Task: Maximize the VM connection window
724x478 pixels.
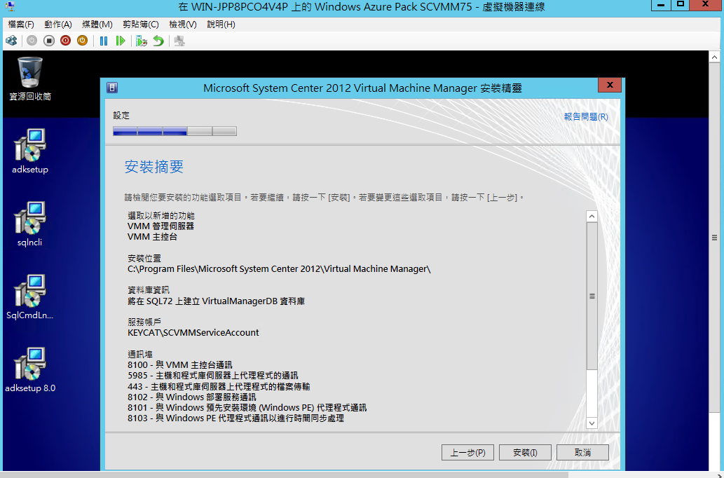Action: (x=681, y=5)
